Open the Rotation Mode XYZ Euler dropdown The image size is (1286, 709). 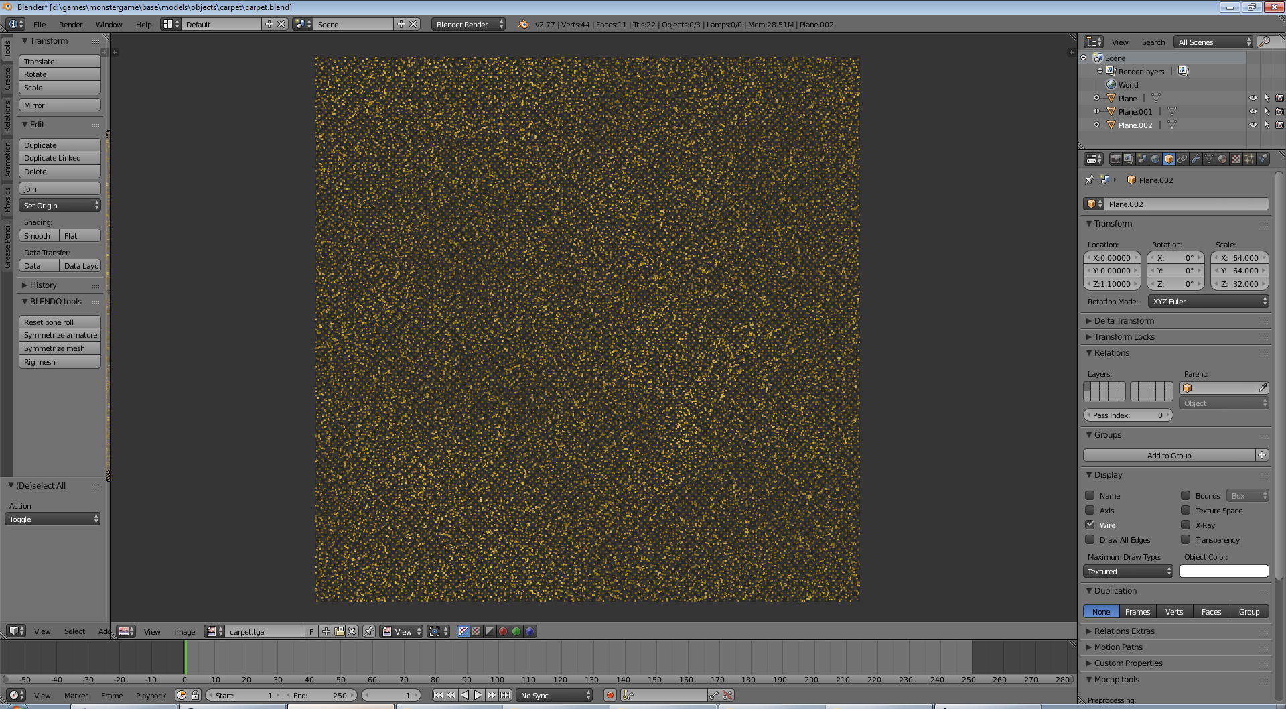coord(1208,302)
